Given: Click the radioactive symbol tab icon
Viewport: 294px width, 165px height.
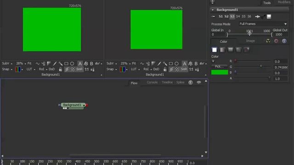Looking at the screenshot, I should (268, 41).
